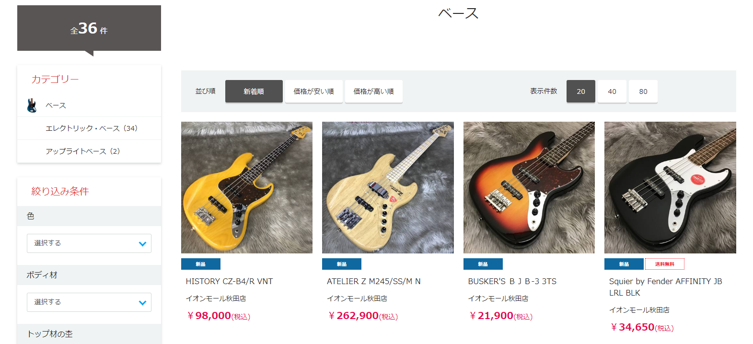Open the 色 color filter dropdown
The image size is (753, 344).
click(89, 243)
